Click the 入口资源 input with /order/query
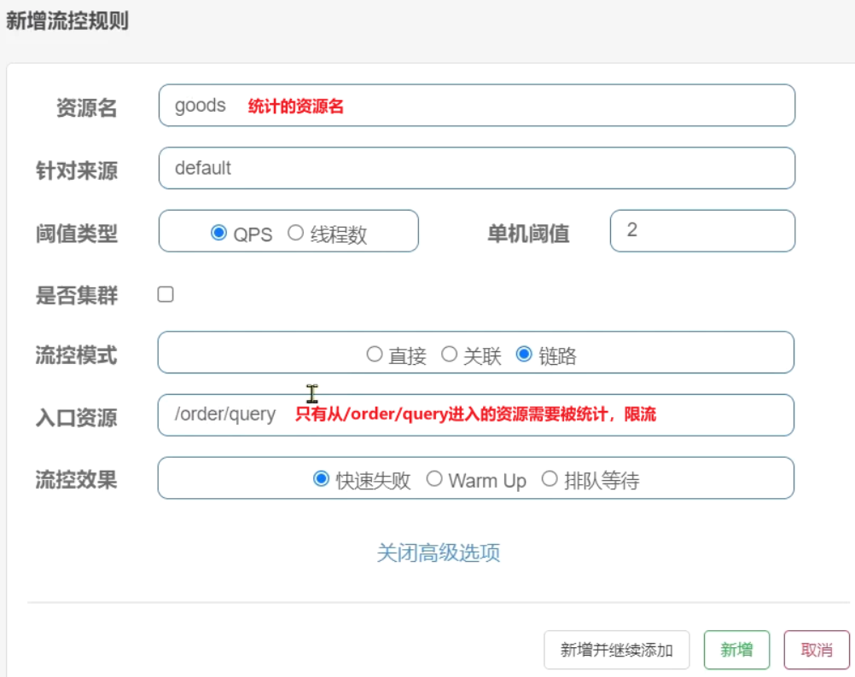Image resolution: width=855 pixels, height=677 pixels. pyautogui.click(x=475, y=415)
